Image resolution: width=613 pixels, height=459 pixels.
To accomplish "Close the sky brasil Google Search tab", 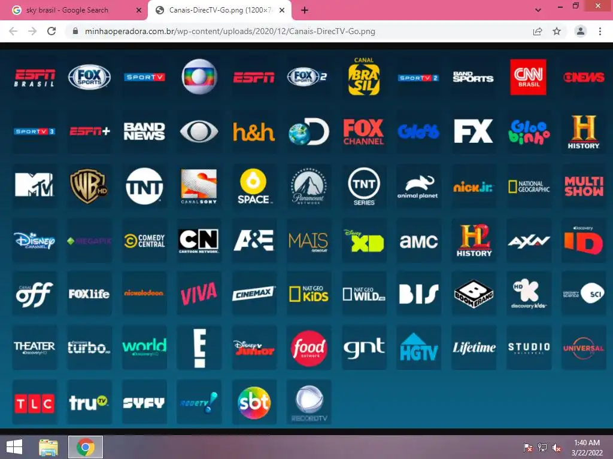I will pyautogui.click(x=138, y=10).
